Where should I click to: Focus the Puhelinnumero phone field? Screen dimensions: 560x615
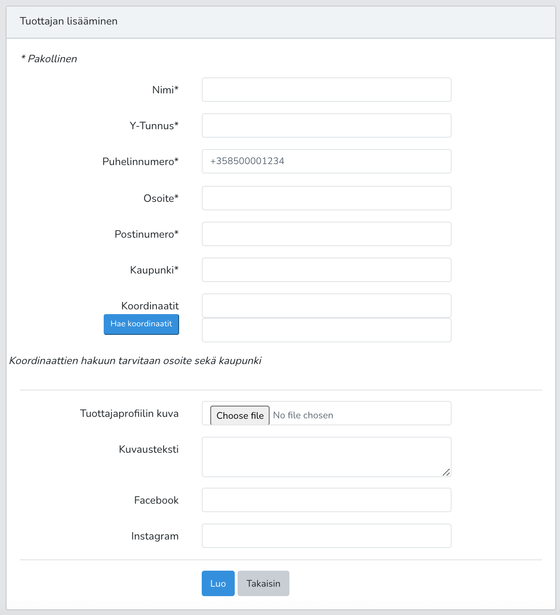click(x=327, y=161)
